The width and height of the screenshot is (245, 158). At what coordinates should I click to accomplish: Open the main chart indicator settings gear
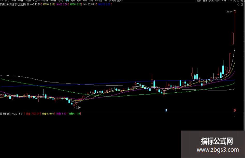click(x=28, y=4)
